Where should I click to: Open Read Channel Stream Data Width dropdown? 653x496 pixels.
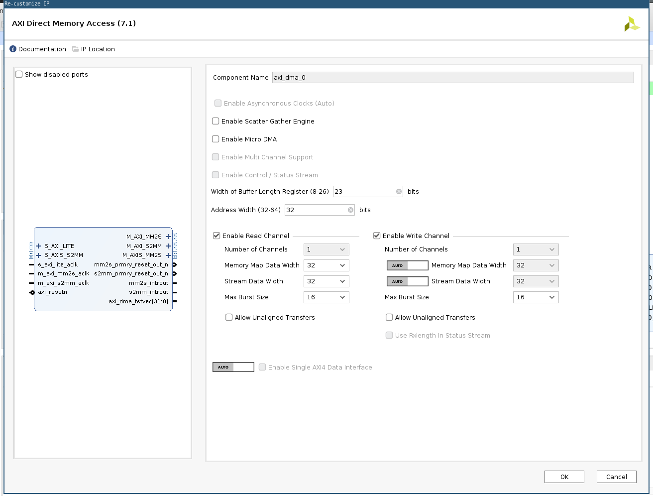click(x=326, y=281)
